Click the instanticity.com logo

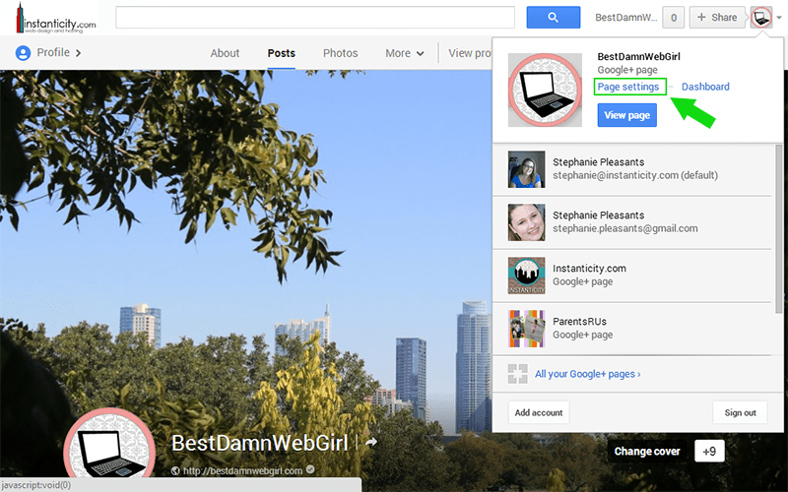click(56, 19)
